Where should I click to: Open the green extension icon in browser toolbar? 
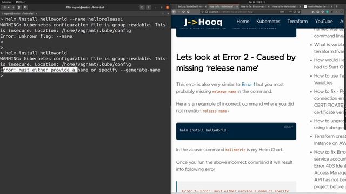(327, 12)
